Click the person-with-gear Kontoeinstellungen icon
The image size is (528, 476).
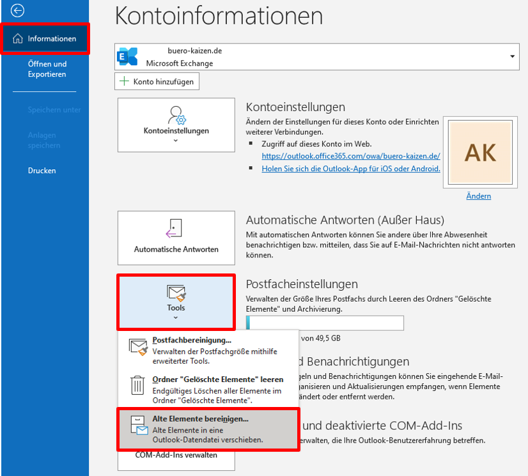point(176,115)
